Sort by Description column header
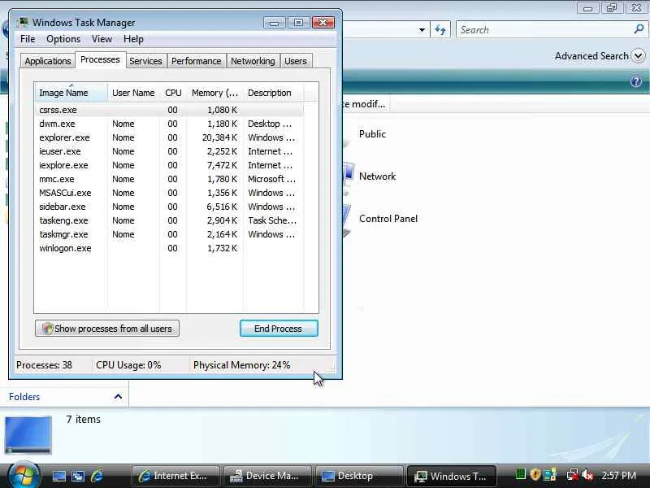 (274, 93)
